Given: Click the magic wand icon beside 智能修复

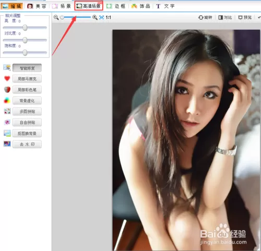Looking at the screenshot, I should pos(7,67).
